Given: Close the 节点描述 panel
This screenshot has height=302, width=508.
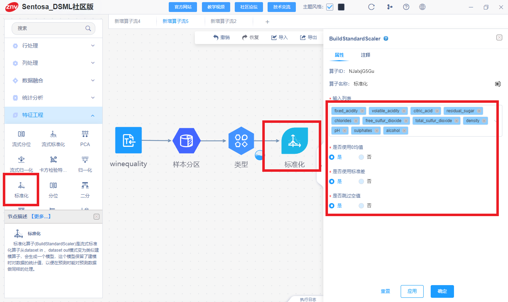Looking at the screenshot, I should (96, 216).
